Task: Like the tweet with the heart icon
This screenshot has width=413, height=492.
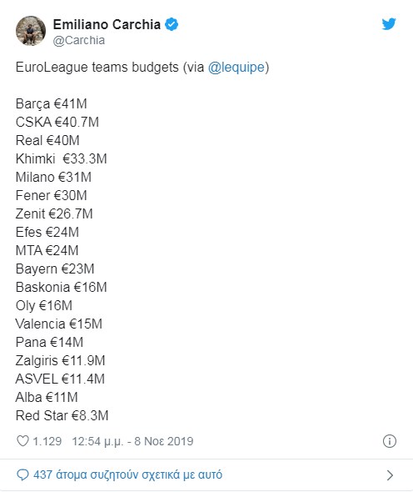Action: coord(22,441)
